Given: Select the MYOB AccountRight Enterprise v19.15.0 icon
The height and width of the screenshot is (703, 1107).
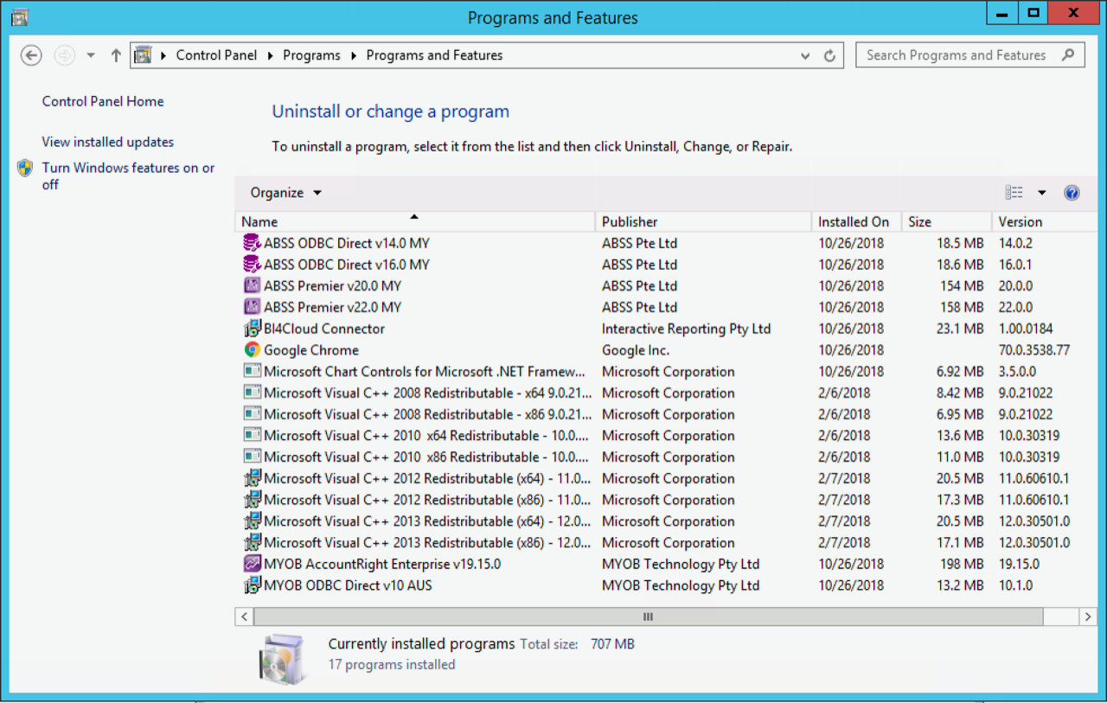Looking at the screenshot, I should [x=252, y=564].
